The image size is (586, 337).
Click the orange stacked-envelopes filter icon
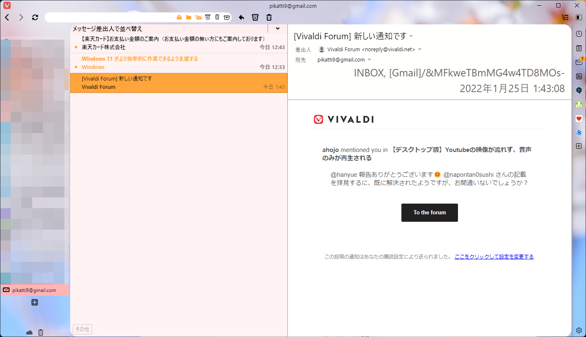[x=198, y=17]
